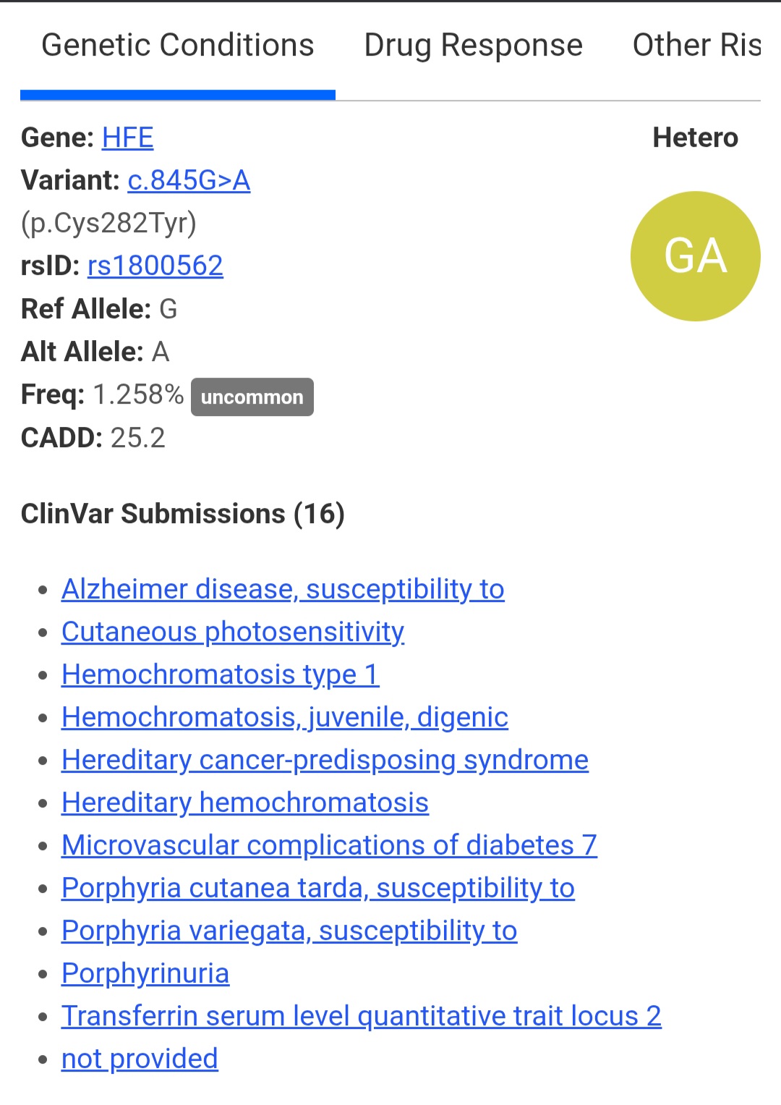Click Porphyria cutanea tarda susceptibility link
This screenshot has height=1105, width=781.
317,888
